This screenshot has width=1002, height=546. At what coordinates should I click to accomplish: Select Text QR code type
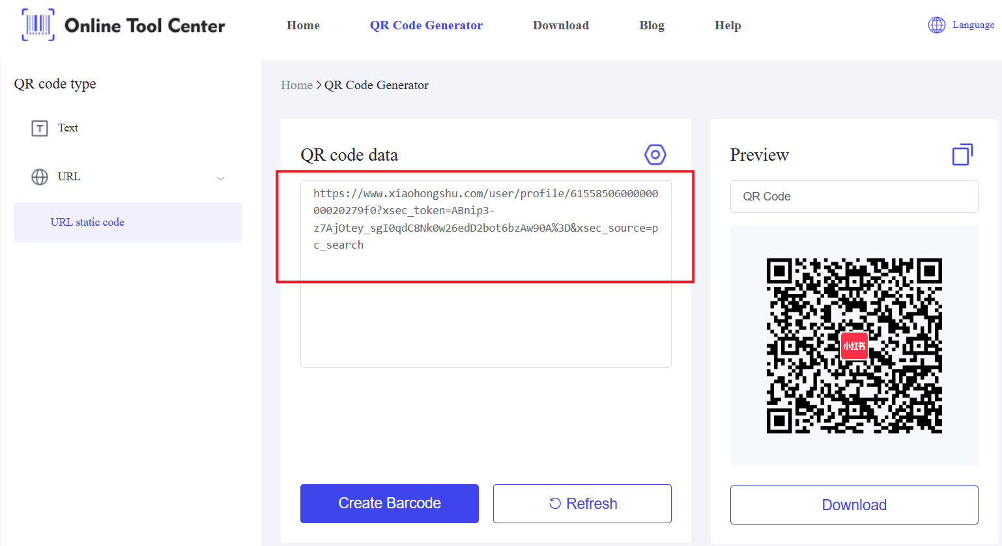[68, 128]
